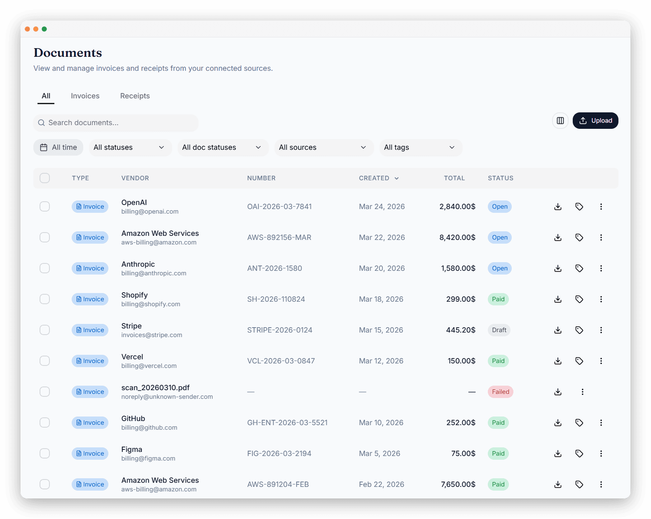Viewport: 651px width, 519px height.
Task: Tag the OpenAI invoice
Action: coord(579,207)
